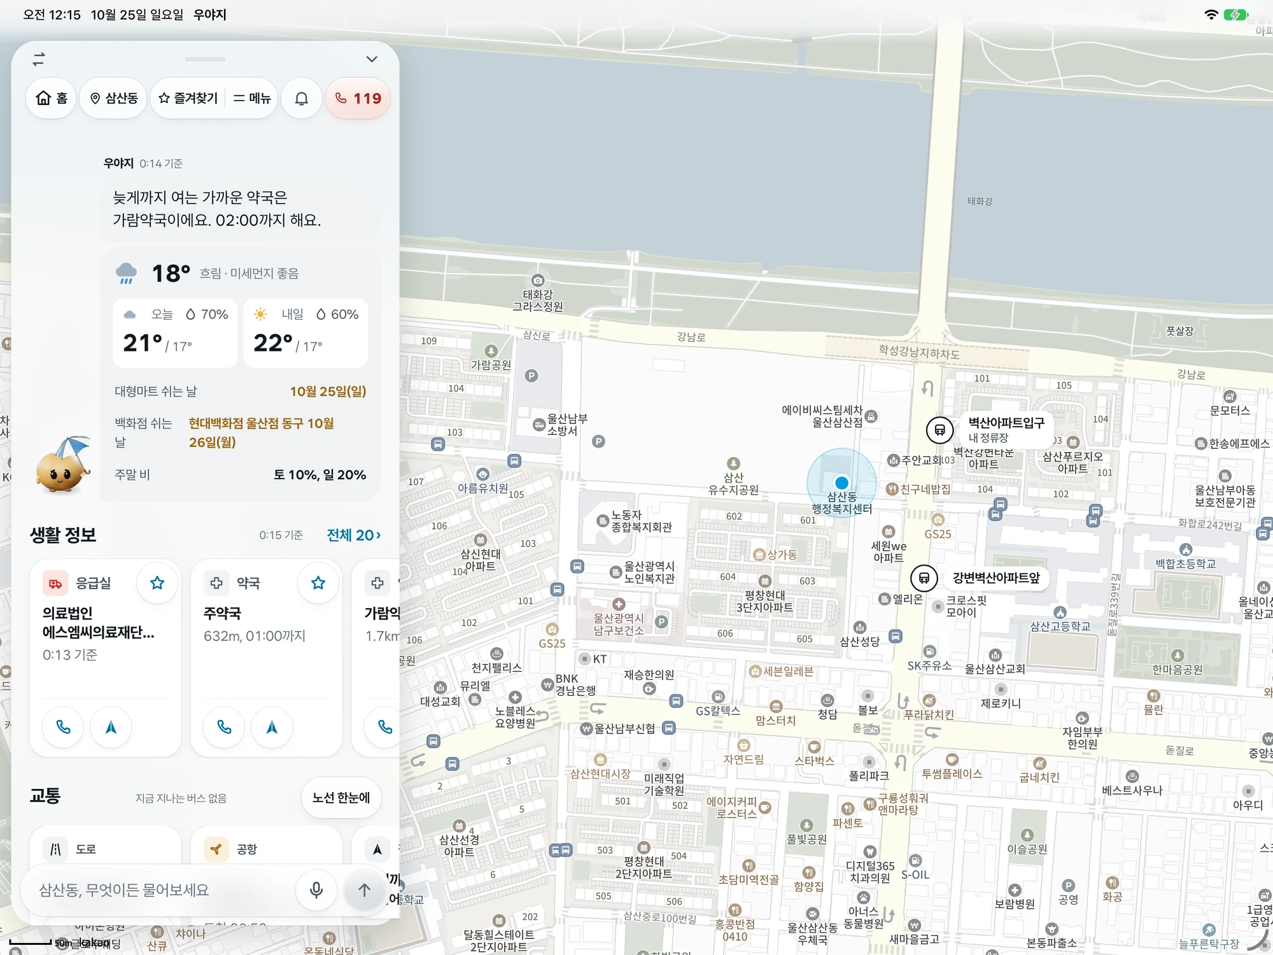Open today's forecast card 21°/17°
The image size is (1273, 955).
point(175,332)
